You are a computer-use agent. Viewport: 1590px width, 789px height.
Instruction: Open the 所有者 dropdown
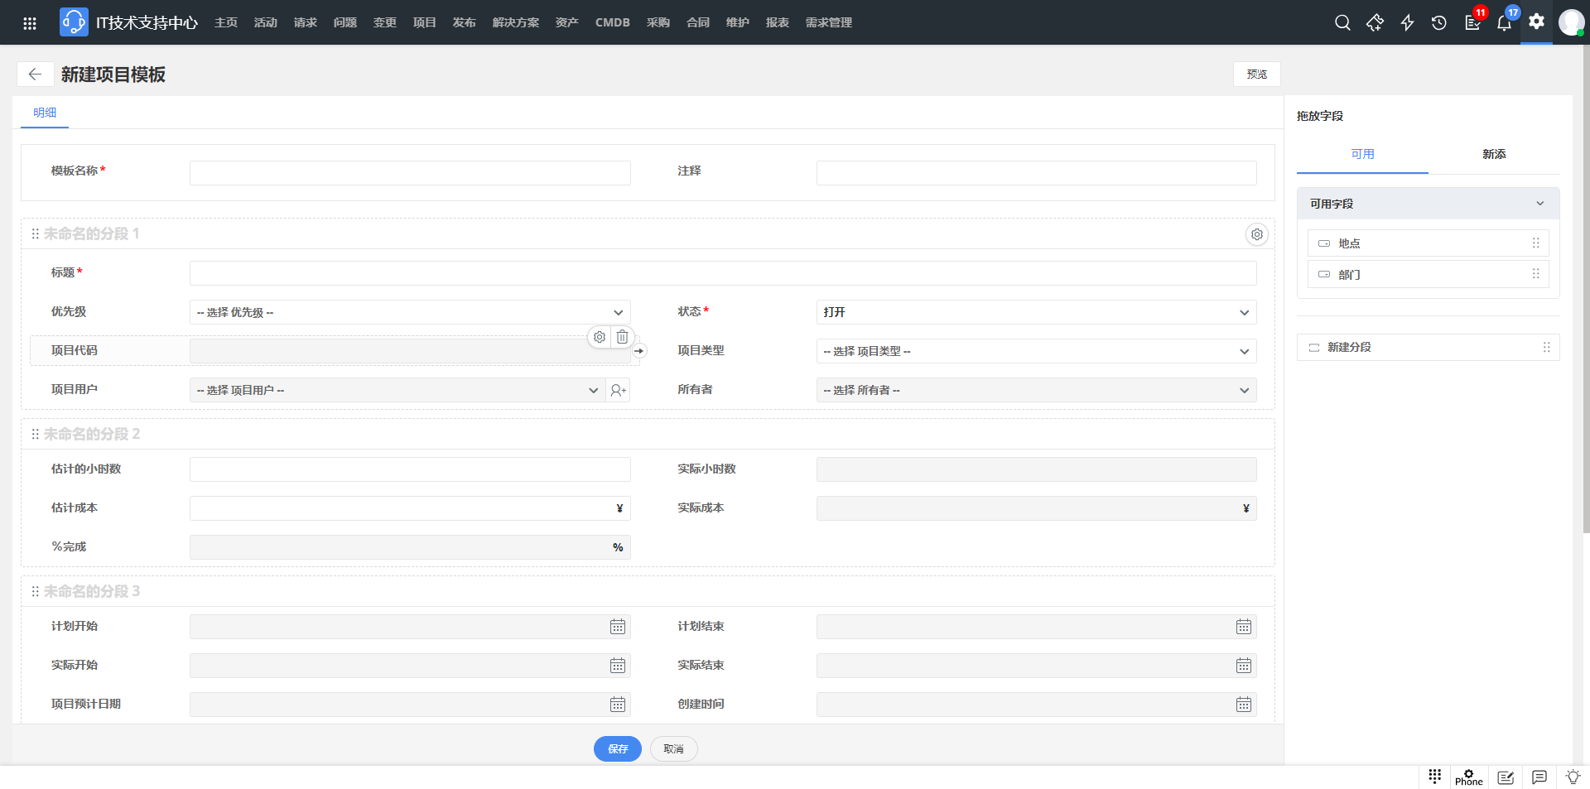point(1036,390)
